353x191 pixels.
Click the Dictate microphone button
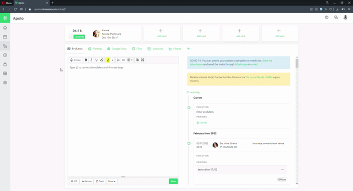[x=75, y=60]
